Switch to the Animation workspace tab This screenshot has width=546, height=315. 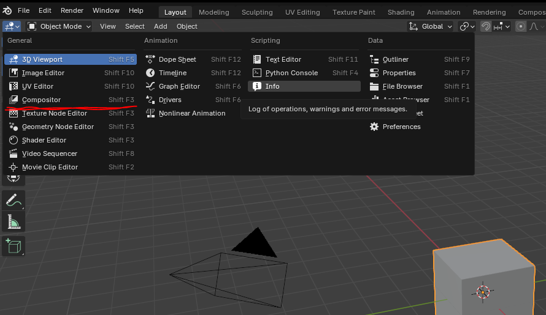pos(444,12)
